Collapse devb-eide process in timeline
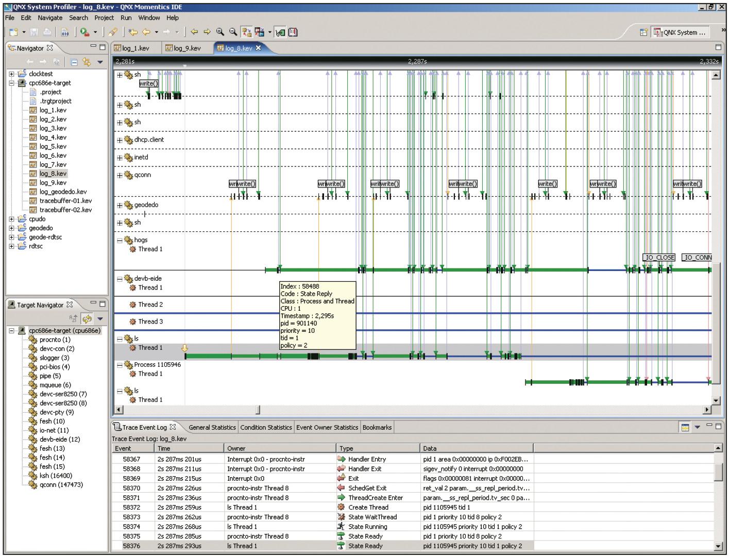This screenshot has width=729, height=557. (x=120, y=279)
